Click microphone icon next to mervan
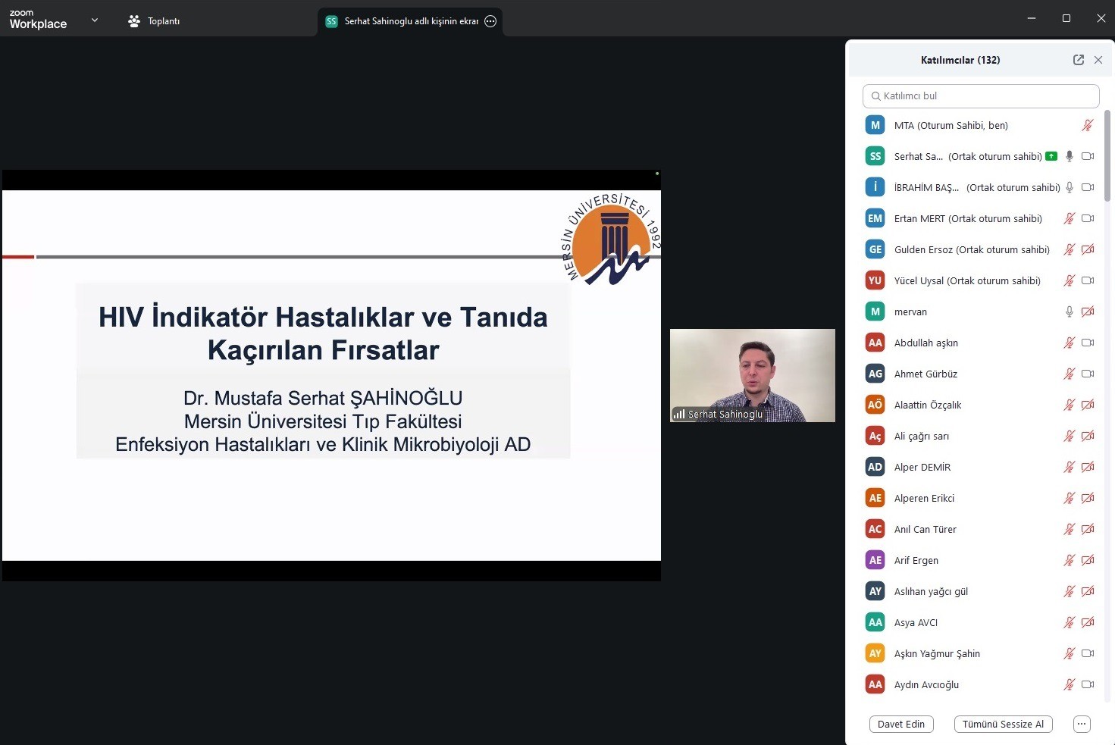Viewport: 1115px width, 745px height. (x=1069, y=311)
